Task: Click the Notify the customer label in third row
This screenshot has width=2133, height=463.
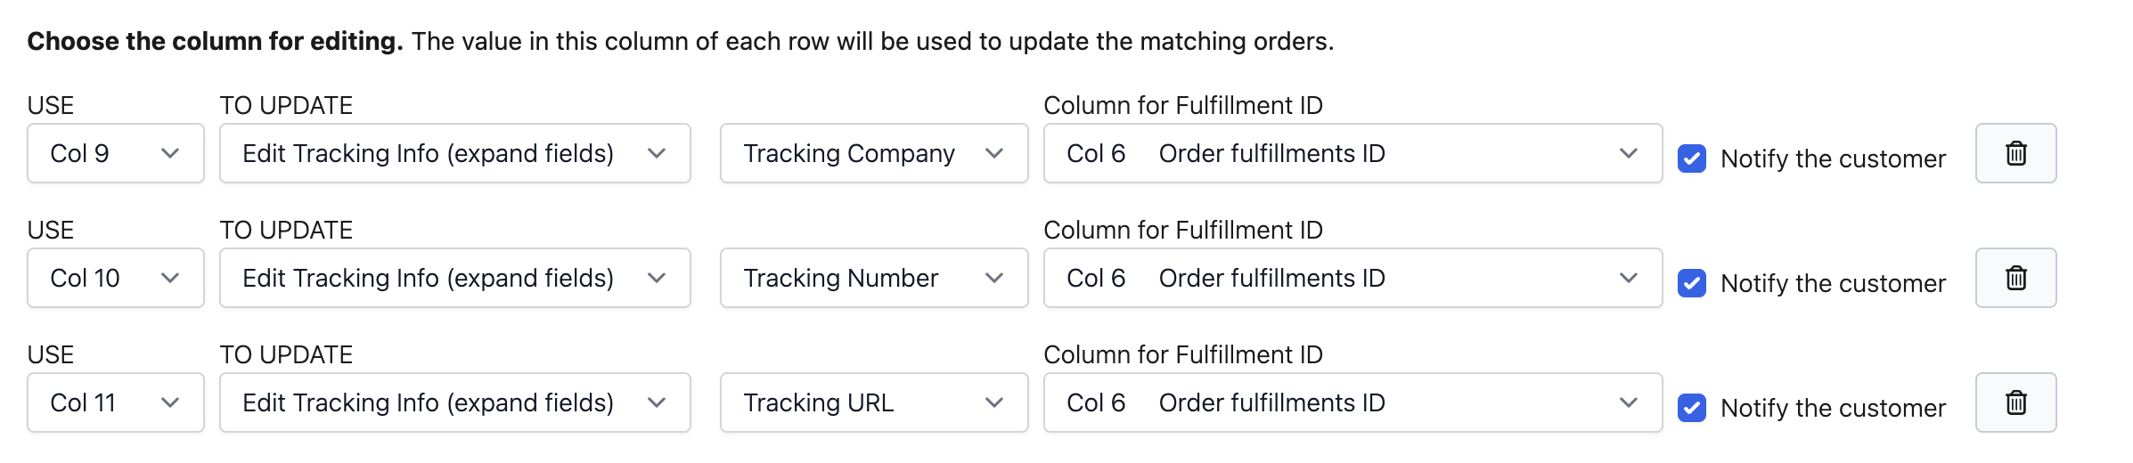Action: 1833,408
